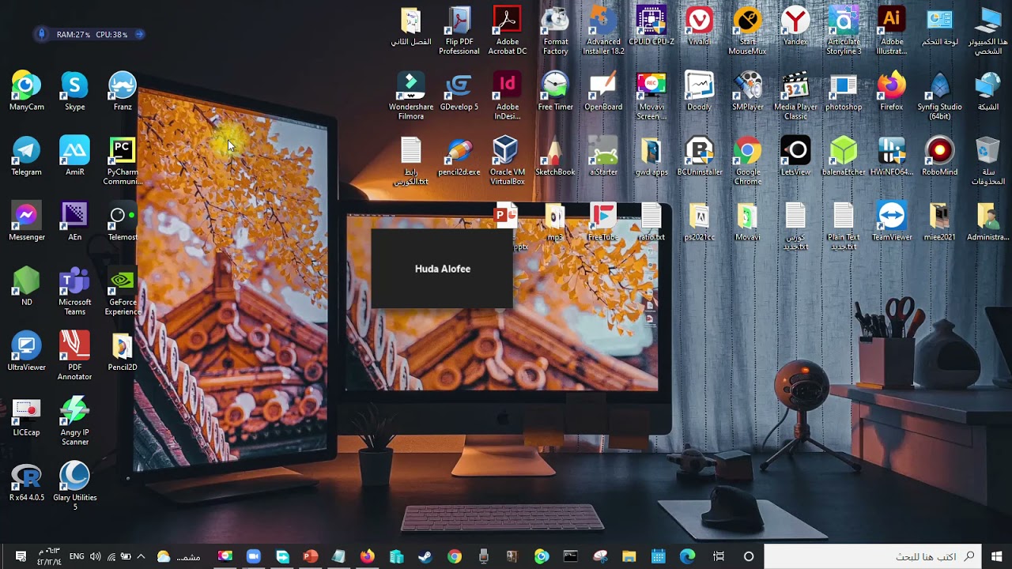Select Oracle VM VirtualBox icon

507,160
